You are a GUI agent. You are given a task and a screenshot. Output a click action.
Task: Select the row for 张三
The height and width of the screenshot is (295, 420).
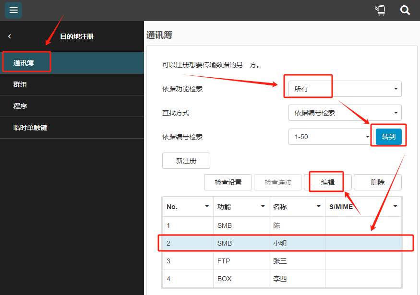[282, 261]
